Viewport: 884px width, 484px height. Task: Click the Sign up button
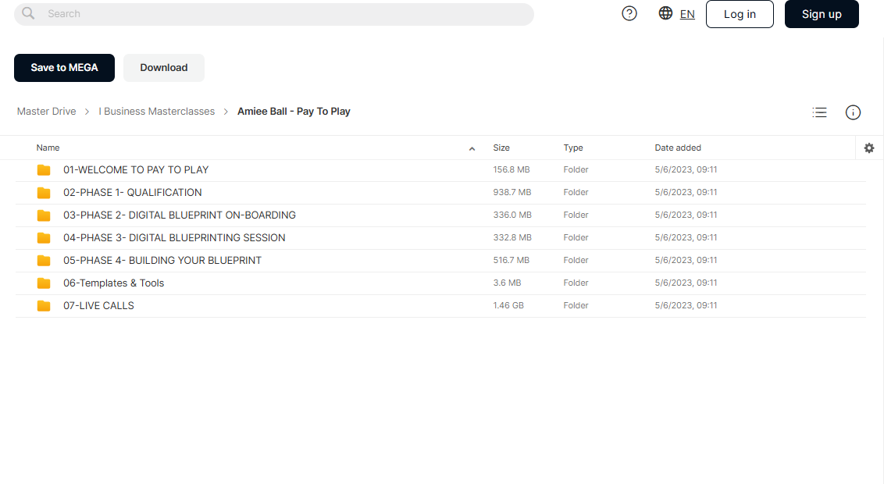coord(822,14)
